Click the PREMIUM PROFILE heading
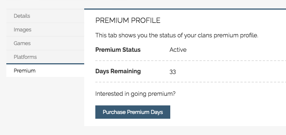The height and width of the screenshot is (135, 286). click(x=128, y=20)
